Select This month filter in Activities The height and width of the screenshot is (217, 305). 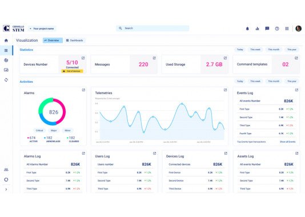pyautogui.click(x=274, y=81)
